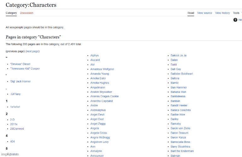
Task: Select the Read tab
Action: 191,13
